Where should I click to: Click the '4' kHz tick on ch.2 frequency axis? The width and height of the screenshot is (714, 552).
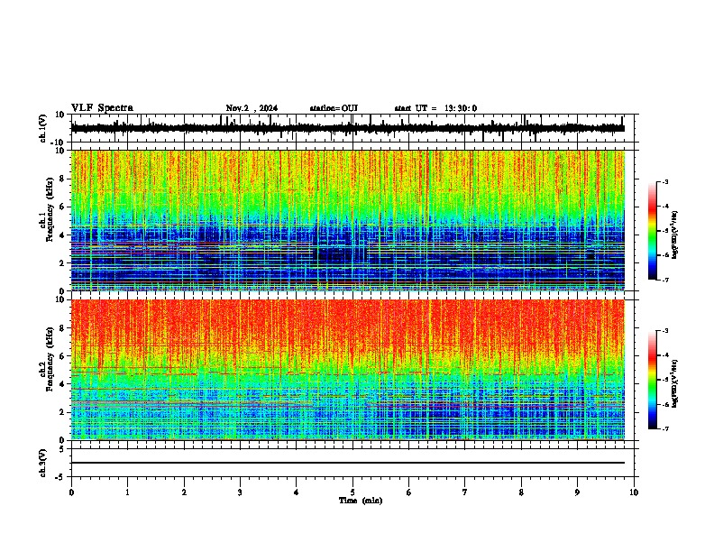pyautogui.click(x=62, y=384)
